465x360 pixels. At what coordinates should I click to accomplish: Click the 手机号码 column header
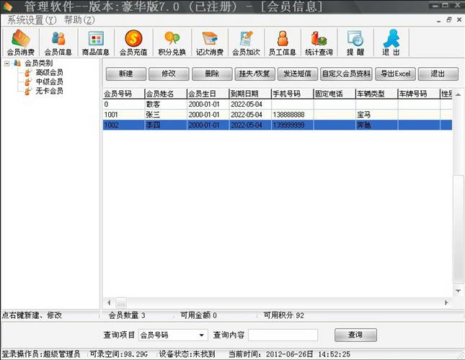(292, 94)
